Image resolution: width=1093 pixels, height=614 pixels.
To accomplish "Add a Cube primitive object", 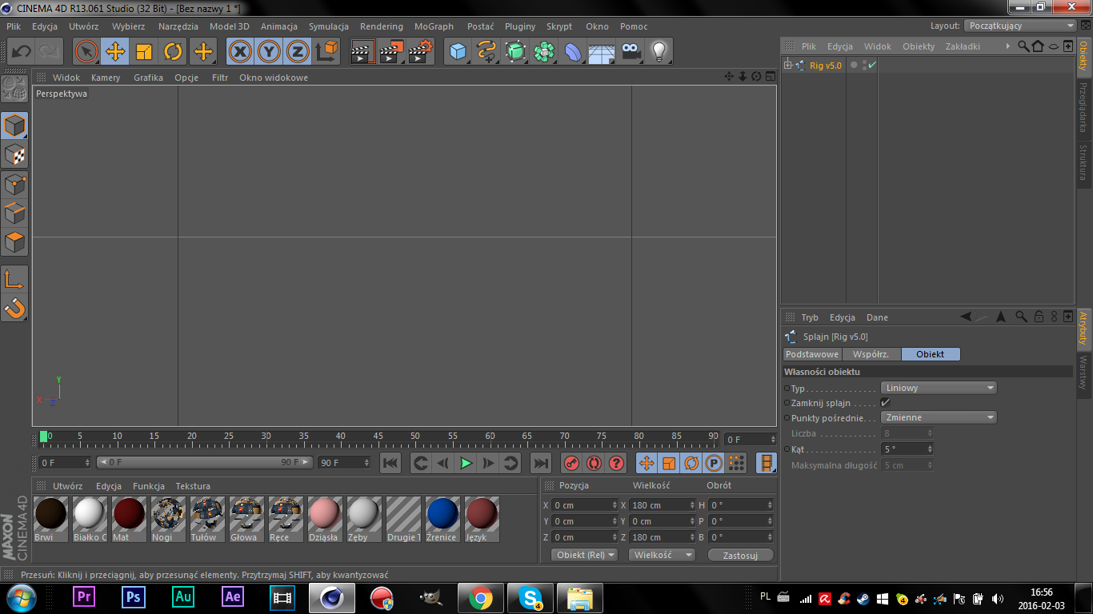I will [458, 52].
